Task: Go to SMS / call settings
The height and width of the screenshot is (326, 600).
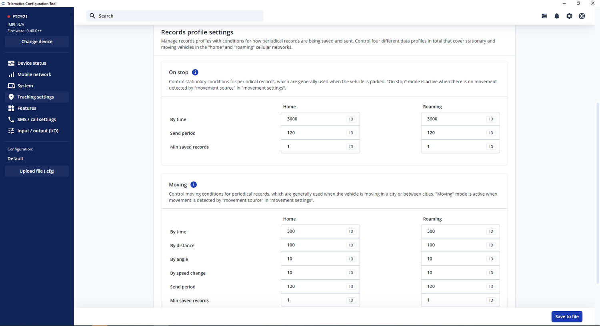Action: click(36, 120)
